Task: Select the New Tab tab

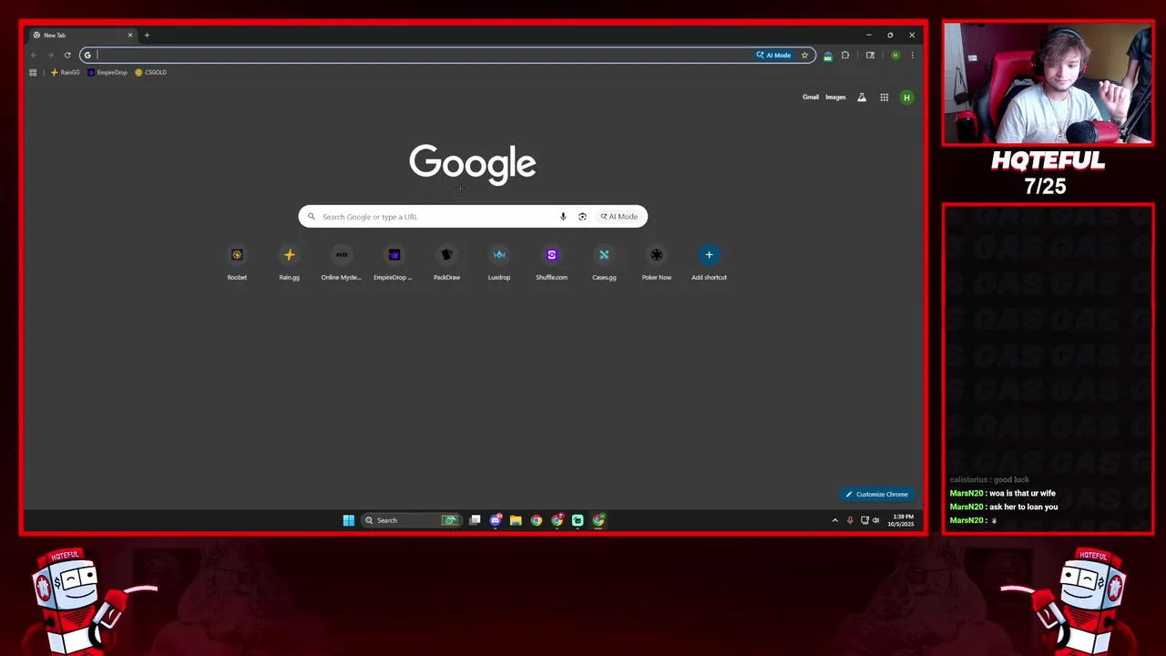Action: [x=81, y=36]
